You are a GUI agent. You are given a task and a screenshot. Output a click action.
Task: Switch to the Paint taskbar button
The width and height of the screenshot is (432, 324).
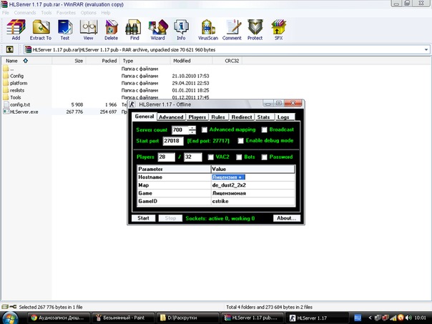point(122,318)
